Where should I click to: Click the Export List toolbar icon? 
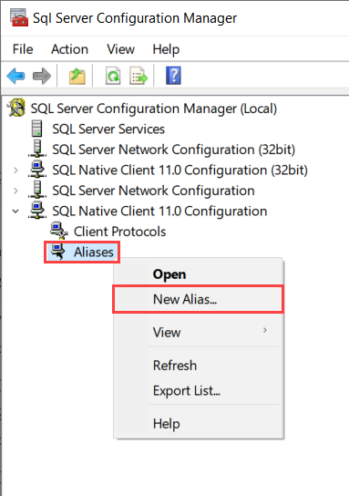click(x=139, y=76)
